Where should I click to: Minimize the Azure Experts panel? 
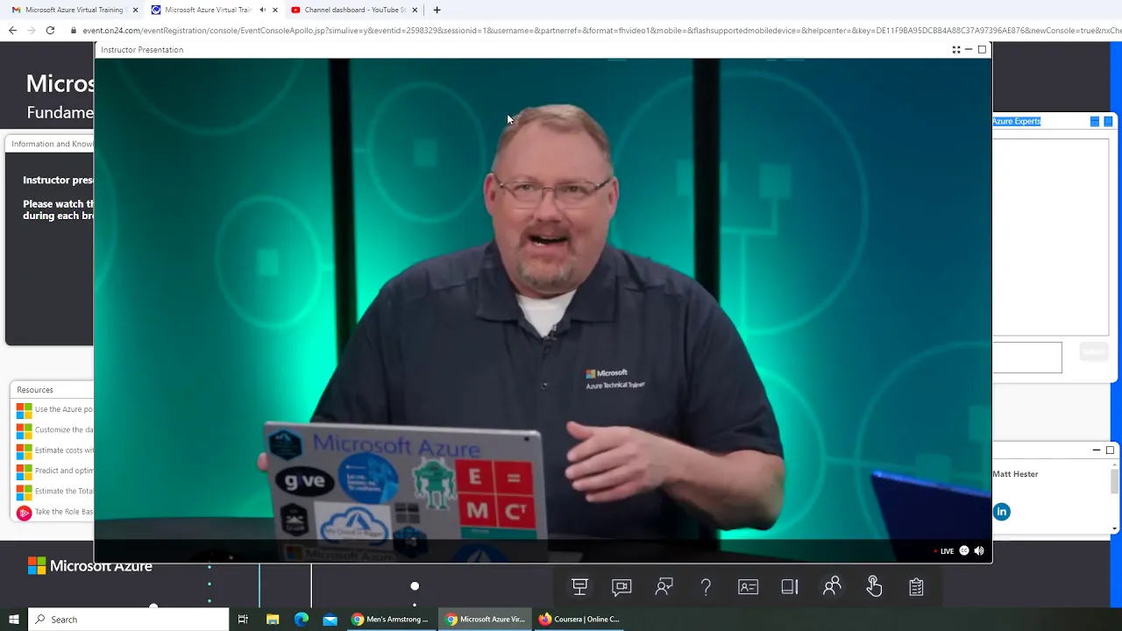[x=1095, y=122]
